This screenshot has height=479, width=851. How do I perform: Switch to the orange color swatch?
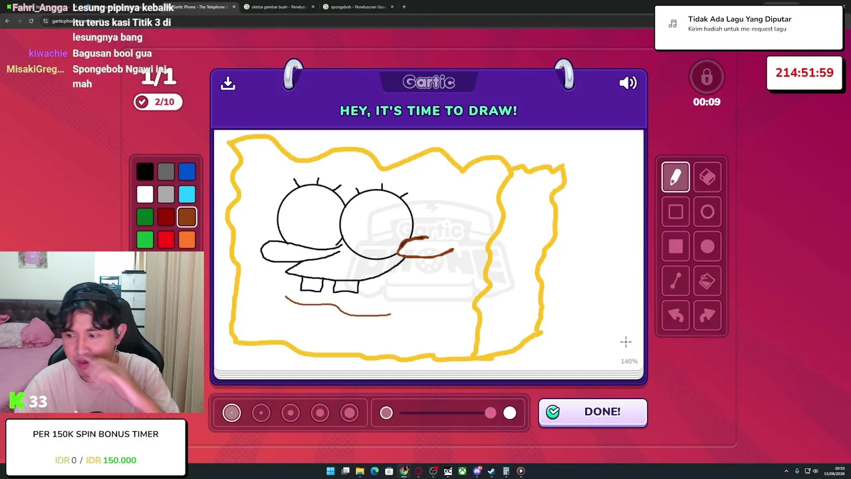[x=187, y=239]
